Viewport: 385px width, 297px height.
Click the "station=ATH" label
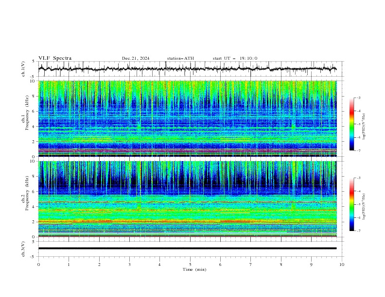180,58
